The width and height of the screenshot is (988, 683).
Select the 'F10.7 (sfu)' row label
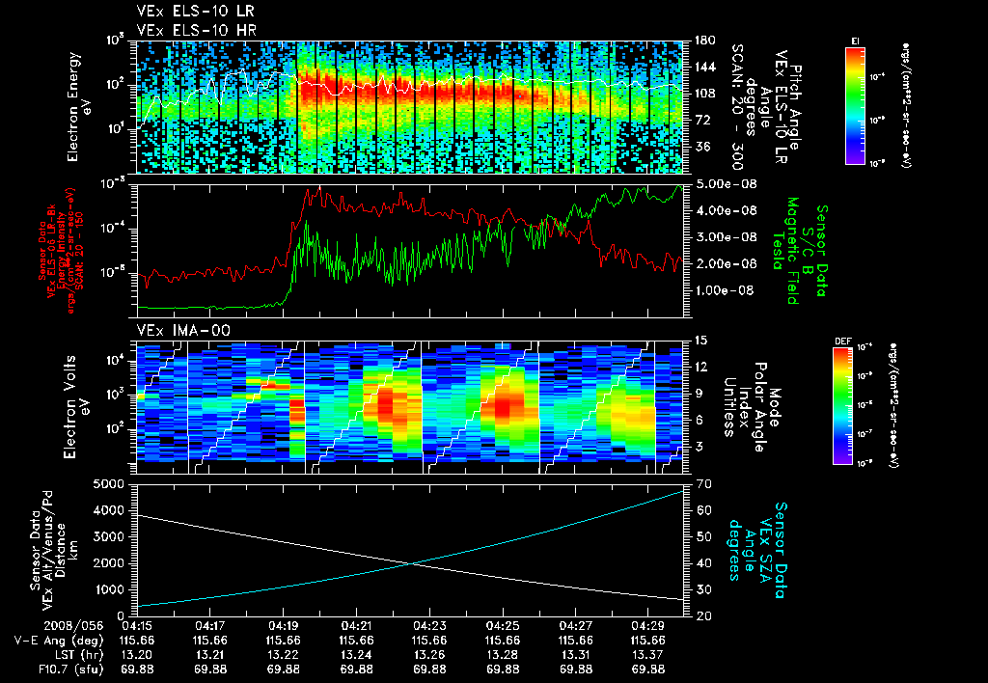70,669
